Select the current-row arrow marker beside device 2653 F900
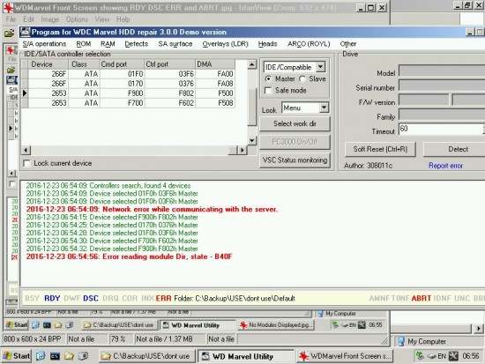 click(25, 93)
